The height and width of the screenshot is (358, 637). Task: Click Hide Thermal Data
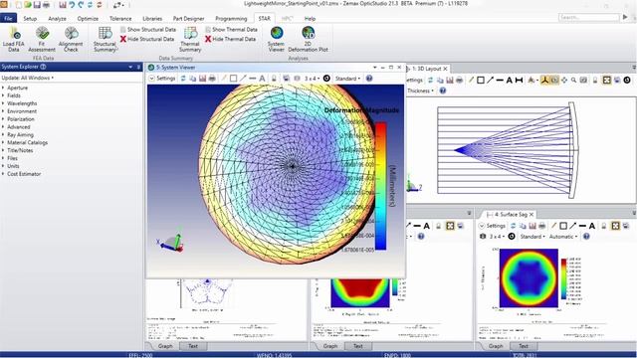(230, 39)
